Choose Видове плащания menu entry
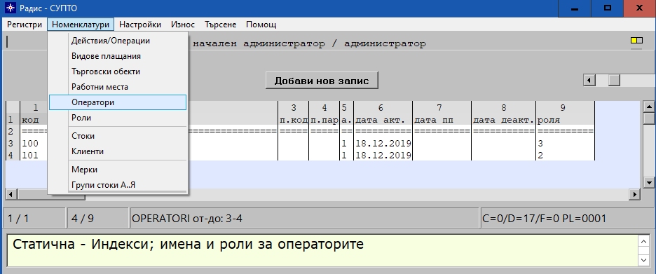This screenshot has height=274, width=656. point(118,56)
